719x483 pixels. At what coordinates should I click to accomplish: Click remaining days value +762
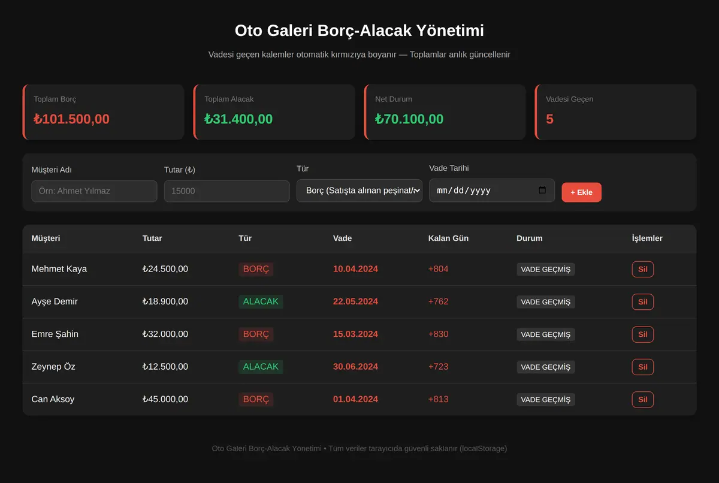point(438,301)
